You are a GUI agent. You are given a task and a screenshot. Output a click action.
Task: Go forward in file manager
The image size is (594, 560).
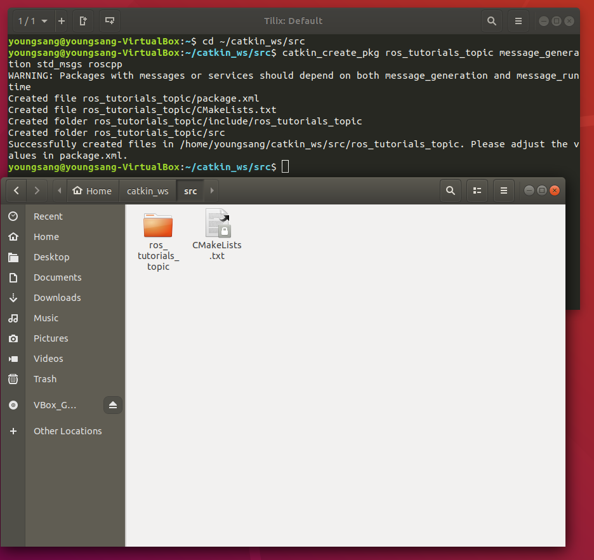point(37,190)
